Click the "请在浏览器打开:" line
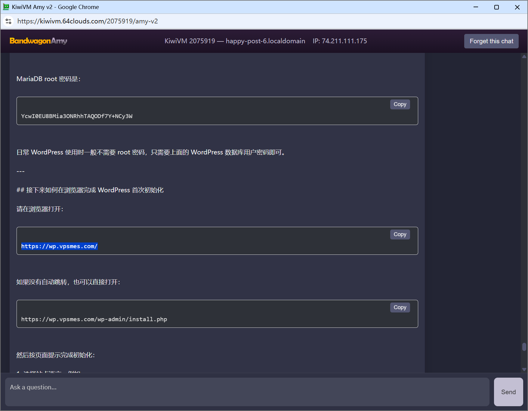 coord(40,209)
